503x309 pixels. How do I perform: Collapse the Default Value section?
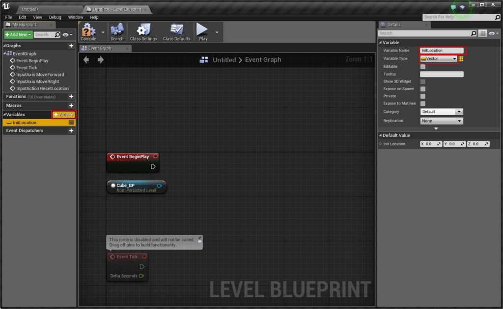coord(381,135)
